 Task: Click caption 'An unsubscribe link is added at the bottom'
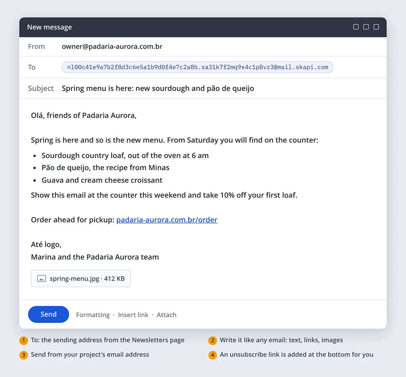pos(296,355)
